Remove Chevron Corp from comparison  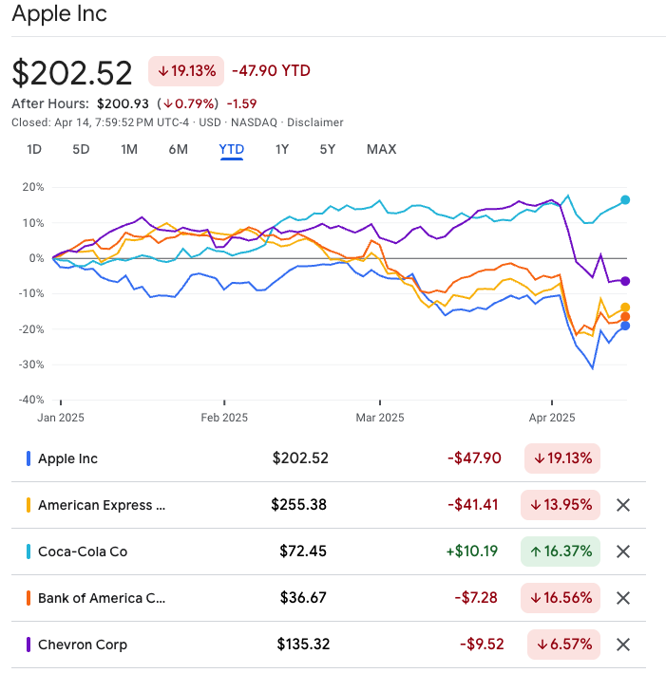click(623, 645)
